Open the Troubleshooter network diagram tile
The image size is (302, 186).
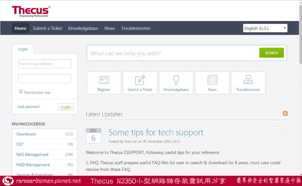[x=248, y=83]
